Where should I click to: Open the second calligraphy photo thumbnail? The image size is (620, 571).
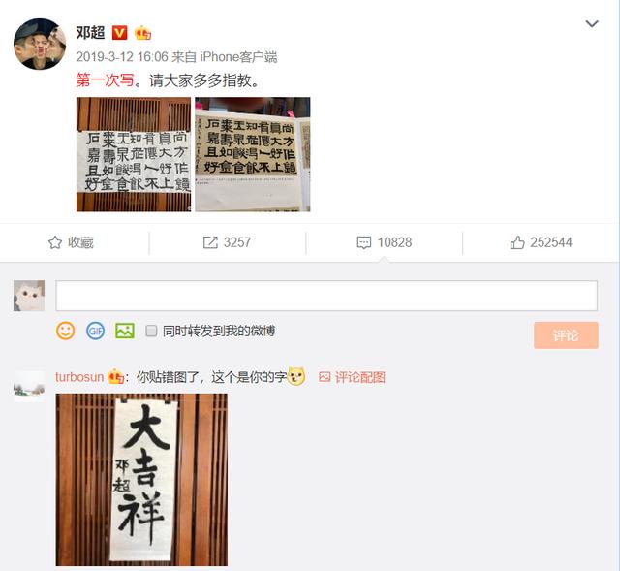(x=253, y=154)
